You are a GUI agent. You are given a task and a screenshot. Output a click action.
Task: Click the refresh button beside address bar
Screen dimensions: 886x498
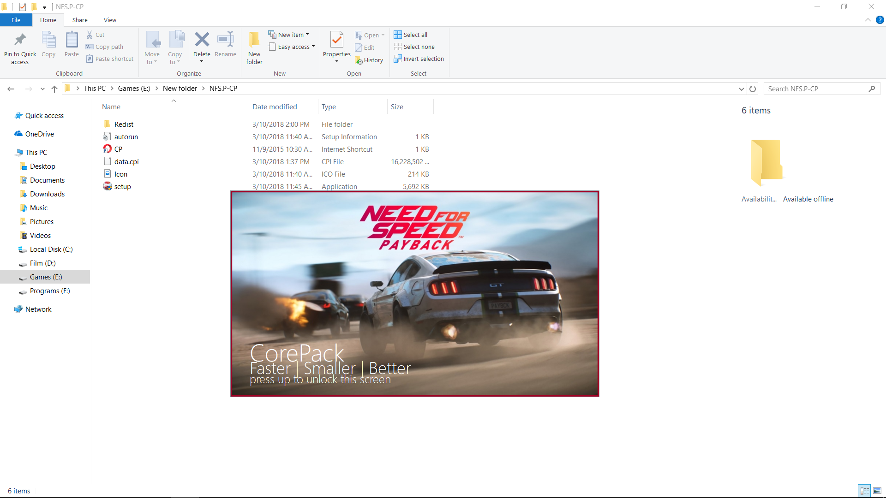coord(753,89)
